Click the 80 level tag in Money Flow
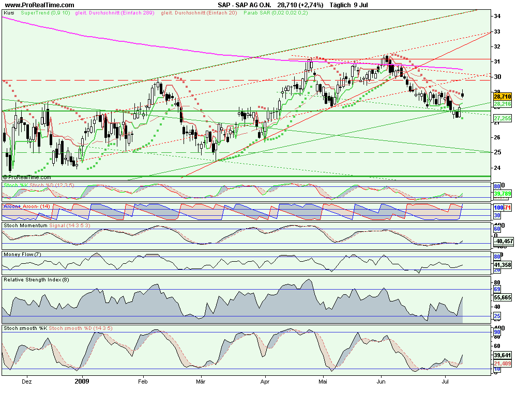This screenshot has height=413, width=517. (497, 257)
